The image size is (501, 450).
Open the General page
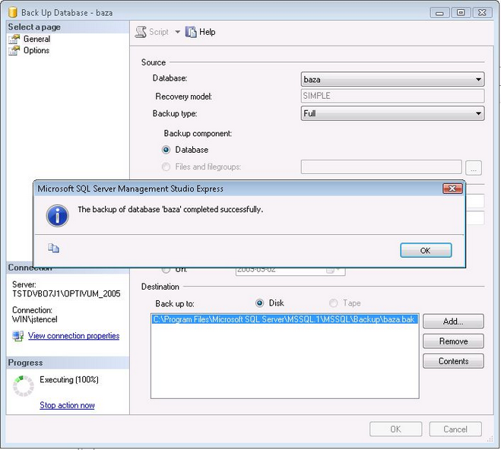coord(36,39)
